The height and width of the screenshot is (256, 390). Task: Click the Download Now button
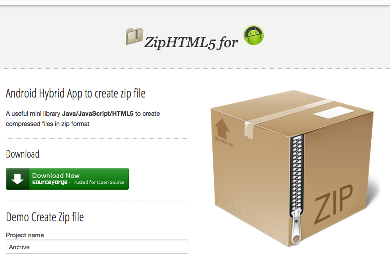[x=67, y=179]
